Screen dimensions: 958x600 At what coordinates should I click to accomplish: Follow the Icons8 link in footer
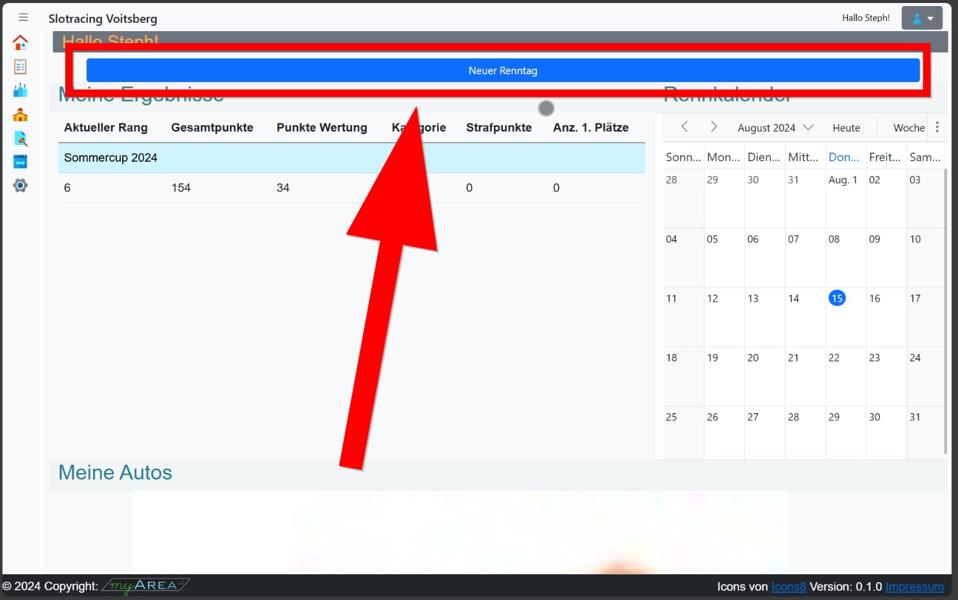788,587
